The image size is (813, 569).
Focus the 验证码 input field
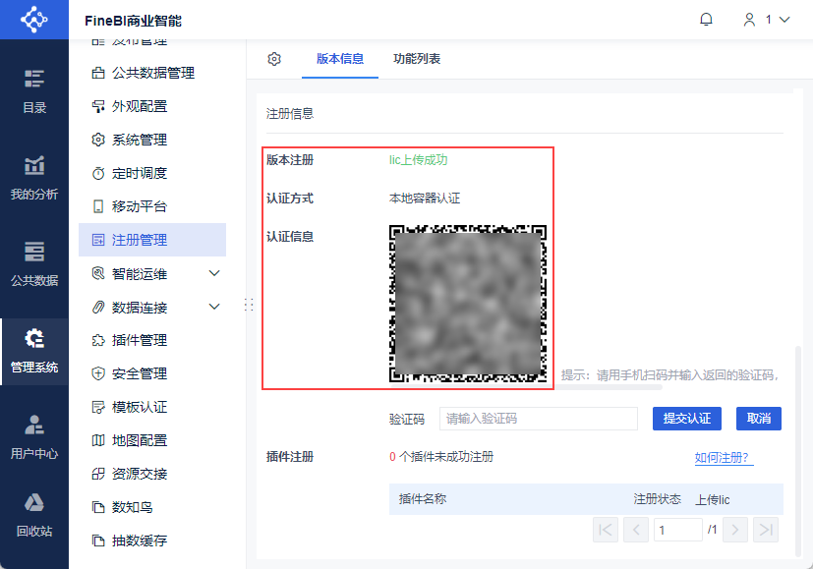(538, 419)
